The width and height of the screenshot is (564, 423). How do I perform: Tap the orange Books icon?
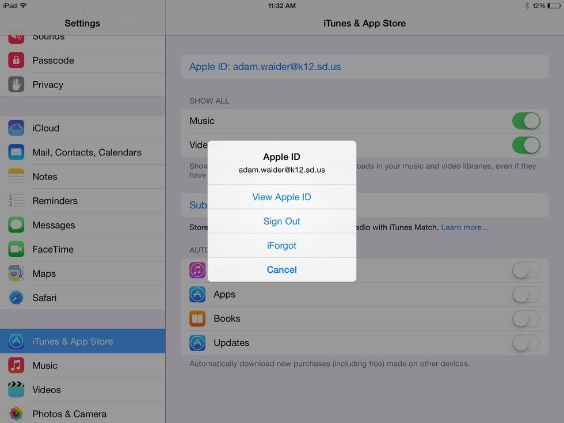point(197,318)
